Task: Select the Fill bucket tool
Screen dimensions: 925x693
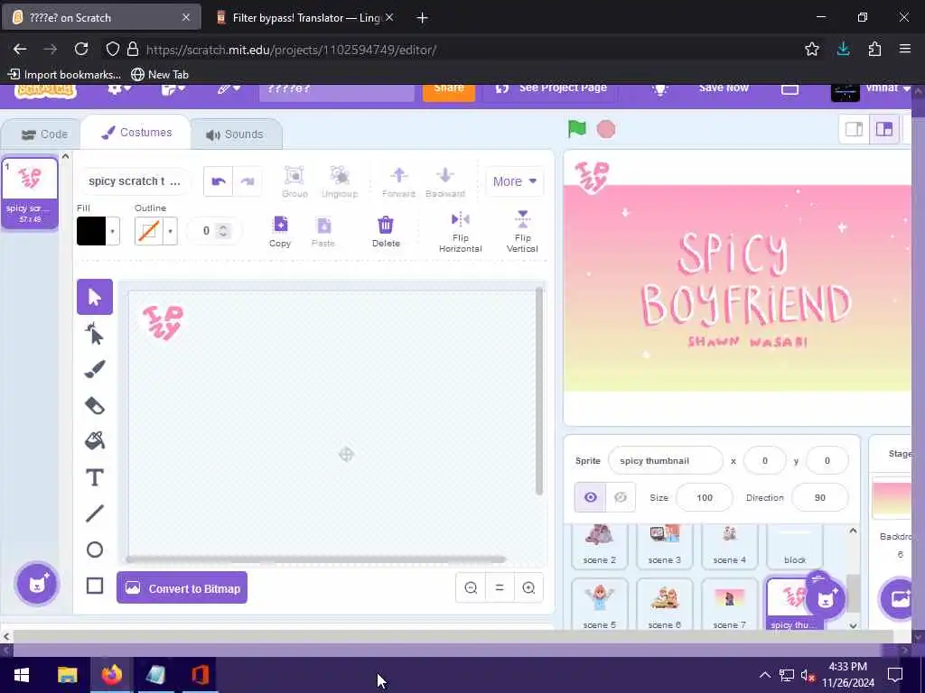Action: coord(94,440)
